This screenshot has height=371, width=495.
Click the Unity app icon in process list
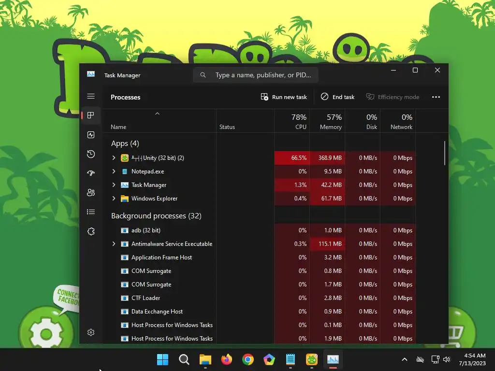[x=125, y=158]
